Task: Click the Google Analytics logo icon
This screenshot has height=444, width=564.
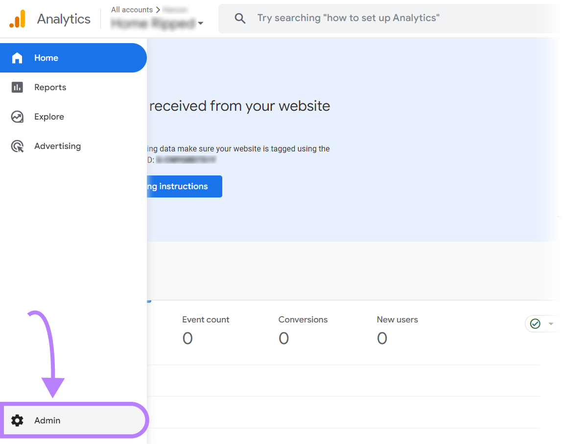Action: click(x=18, y=19)
